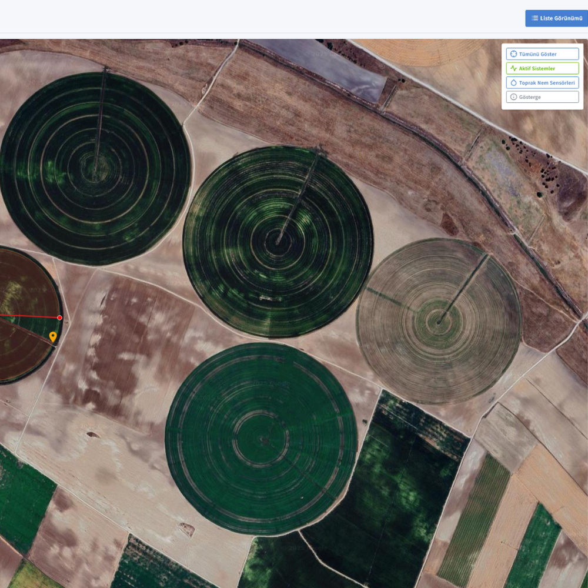Toggle the Toprak Nem Sensörleri filter
588x588 pixels.
(x=542, y=83)
